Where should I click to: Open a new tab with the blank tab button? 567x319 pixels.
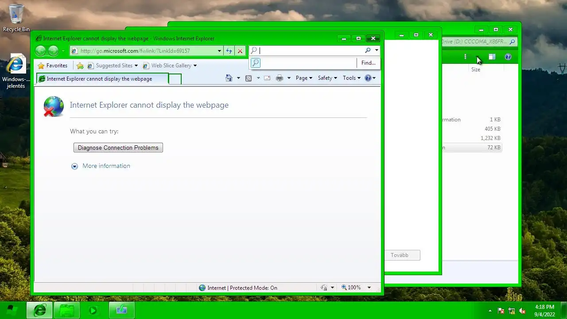click(175, 79)
